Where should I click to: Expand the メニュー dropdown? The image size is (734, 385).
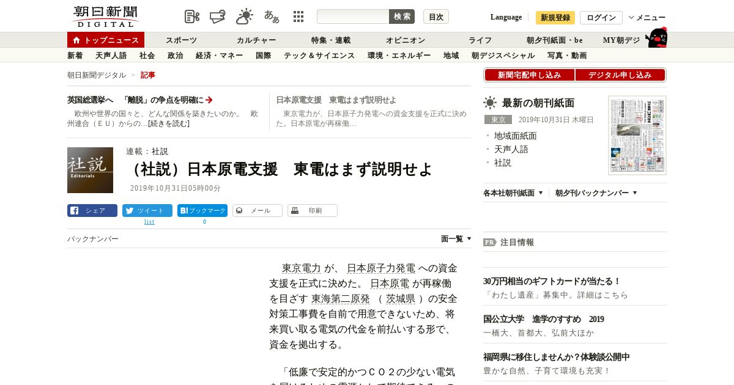click(647, 18)
